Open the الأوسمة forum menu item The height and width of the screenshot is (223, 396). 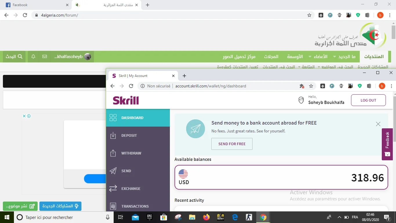(295, 57)
